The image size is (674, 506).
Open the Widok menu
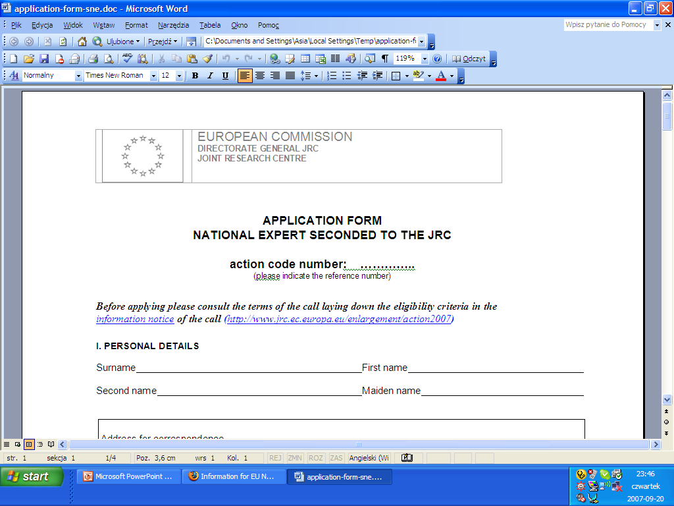[x=73, y=25]
